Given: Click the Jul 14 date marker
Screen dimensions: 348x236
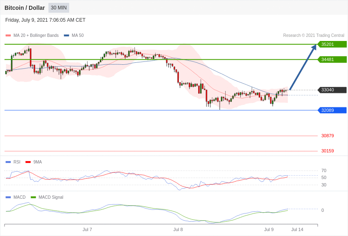Looking at the screenshot, I should point(297,229).
